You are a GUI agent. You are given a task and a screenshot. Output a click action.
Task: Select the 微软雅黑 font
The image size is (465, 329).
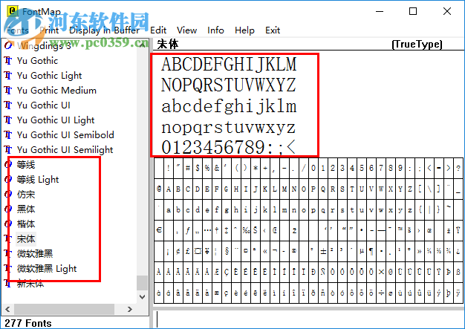point(35,253)
